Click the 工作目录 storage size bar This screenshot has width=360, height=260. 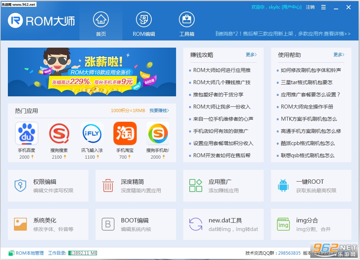pyautogui.click(x=83, y=253)
